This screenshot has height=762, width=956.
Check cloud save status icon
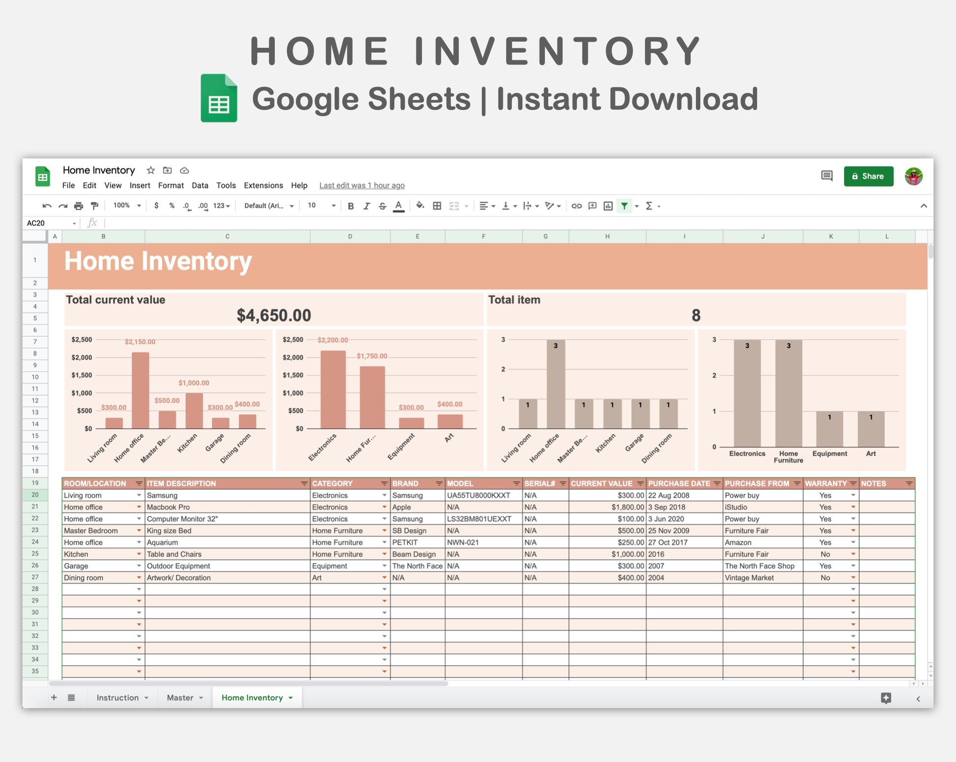coord(185,170)
